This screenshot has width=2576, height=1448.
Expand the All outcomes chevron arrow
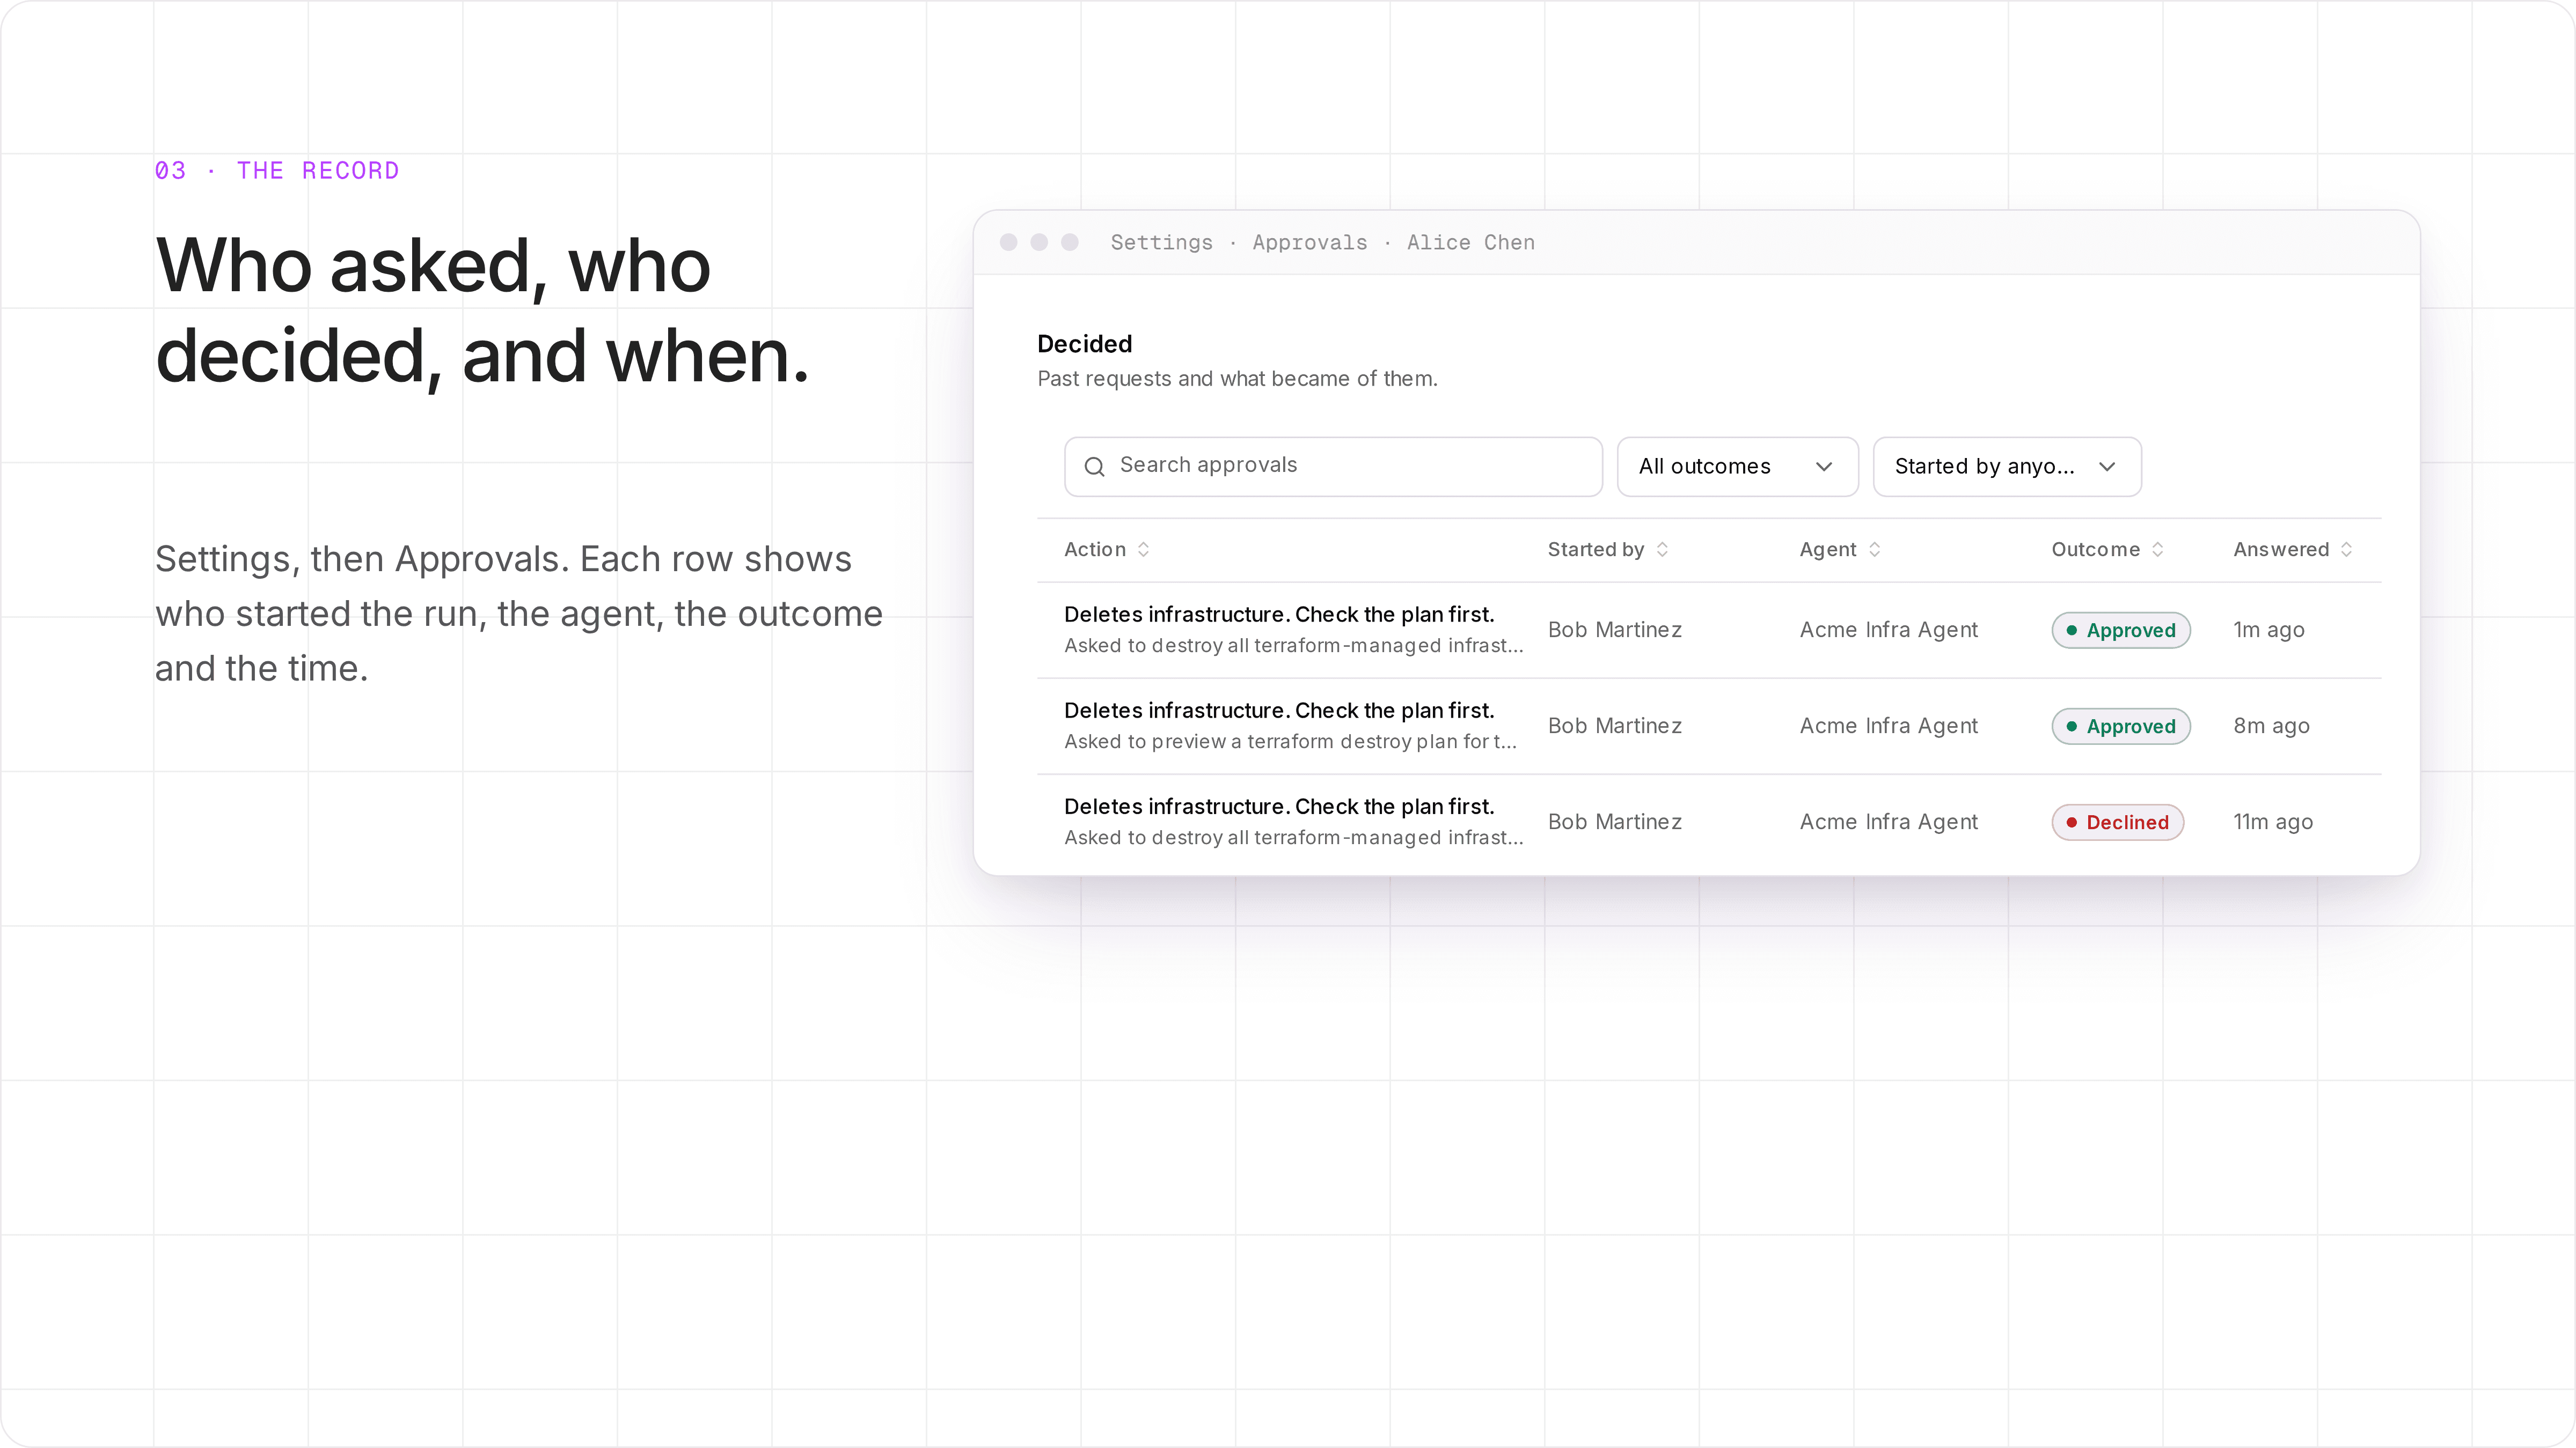click(x=1824, y=467)
